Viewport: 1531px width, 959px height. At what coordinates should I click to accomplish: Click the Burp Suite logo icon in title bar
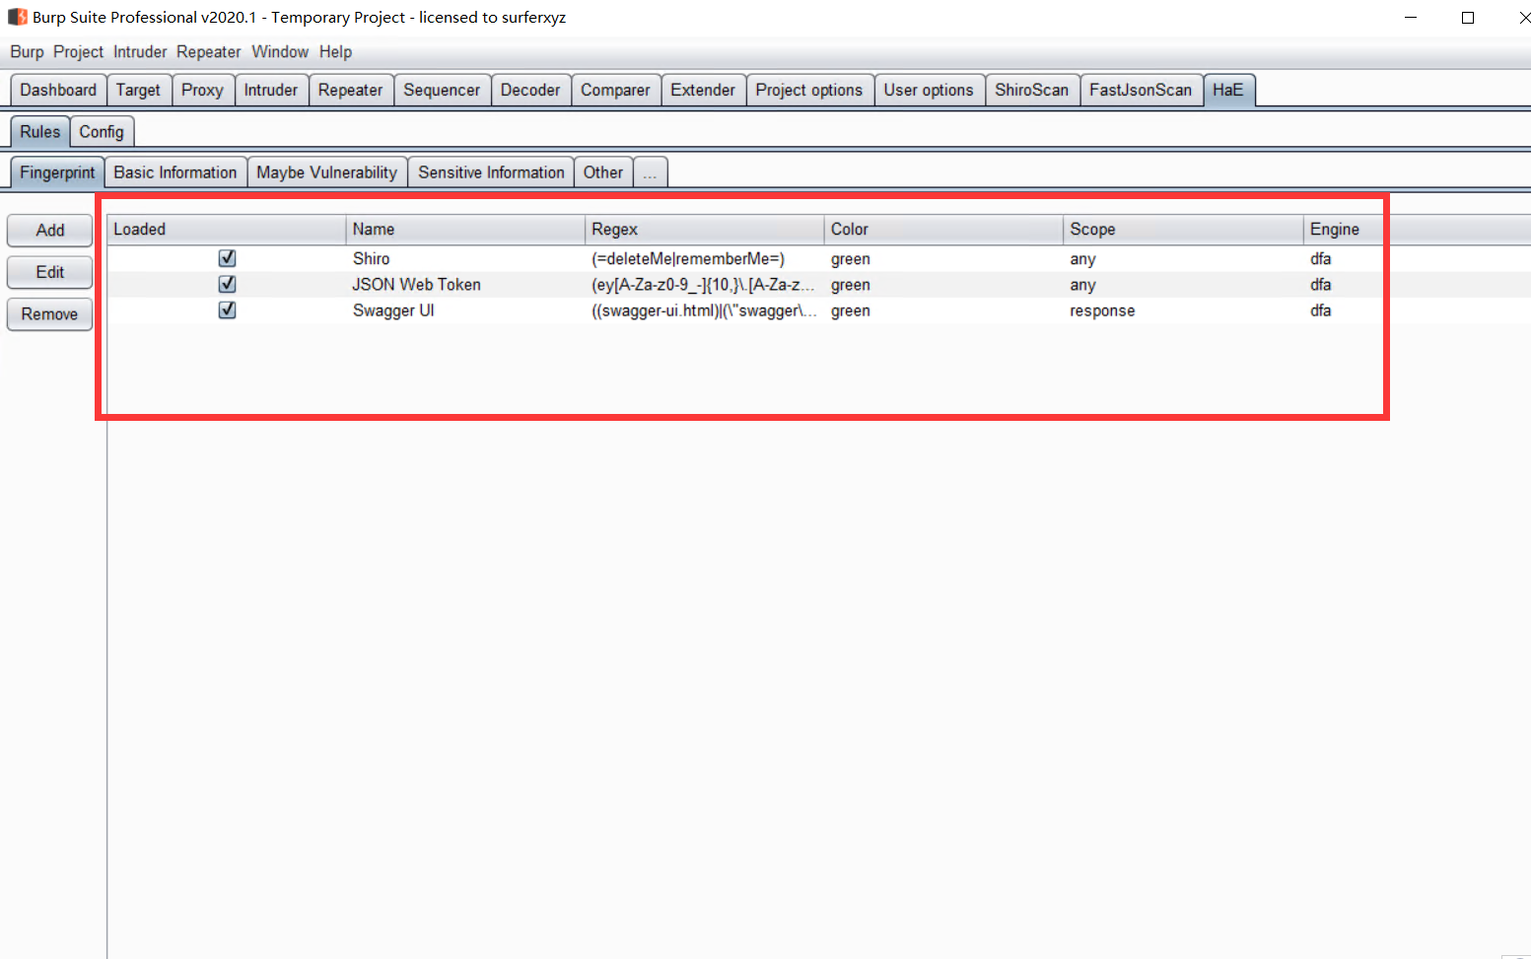17,17
